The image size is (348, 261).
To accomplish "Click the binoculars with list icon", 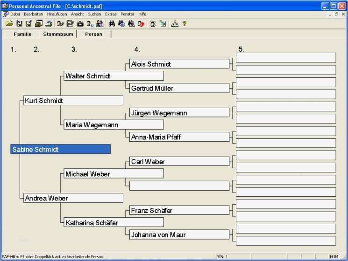I will point(131,23).
